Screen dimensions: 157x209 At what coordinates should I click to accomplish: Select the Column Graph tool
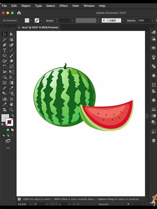pyautogui.click(x=4, y=99)
